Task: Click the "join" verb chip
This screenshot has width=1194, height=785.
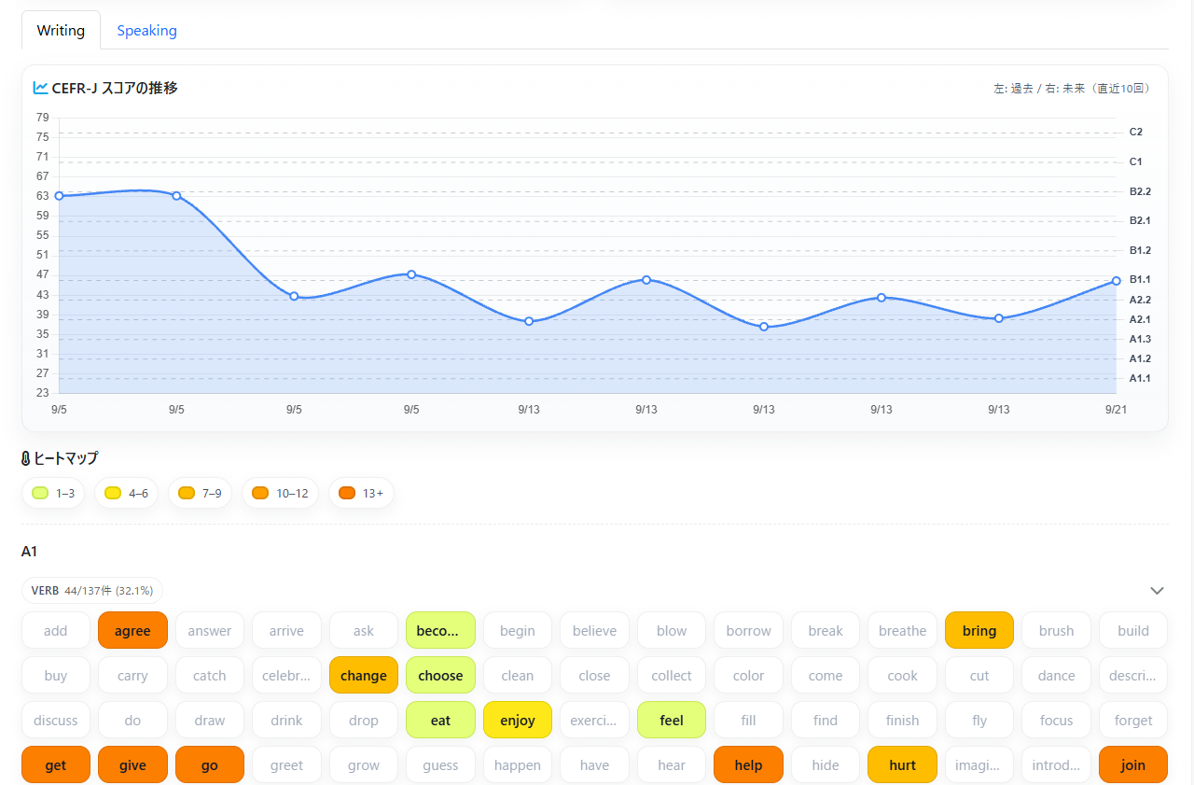Action: [x=1133, y=765]
